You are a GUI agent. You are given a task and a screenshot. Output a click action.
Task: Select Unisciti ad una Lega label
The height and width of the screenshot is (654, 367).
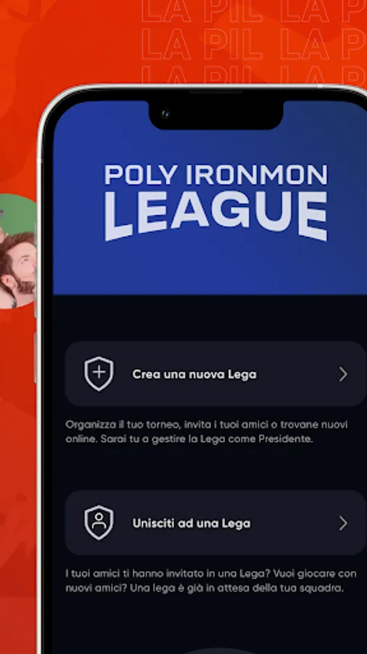(191, 523)
